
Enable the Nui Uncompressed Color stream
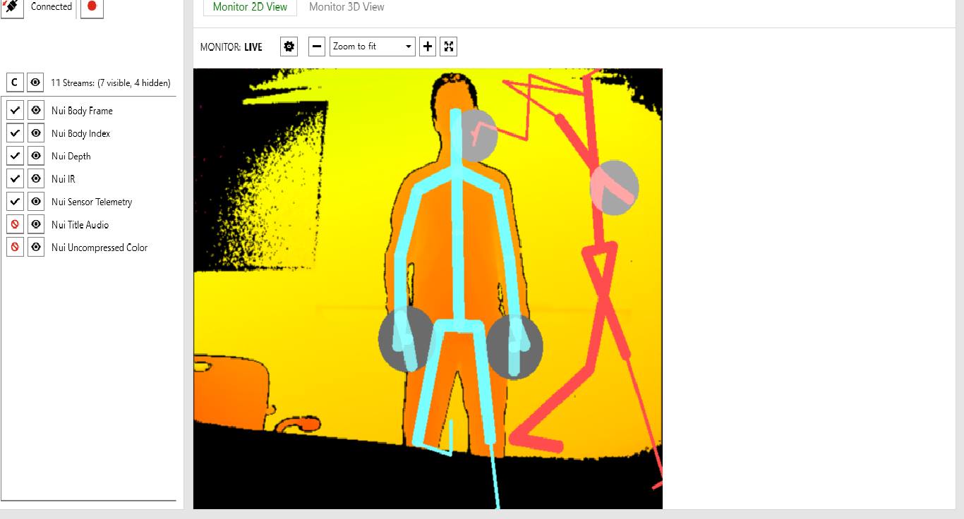click(x=15, y=247)
